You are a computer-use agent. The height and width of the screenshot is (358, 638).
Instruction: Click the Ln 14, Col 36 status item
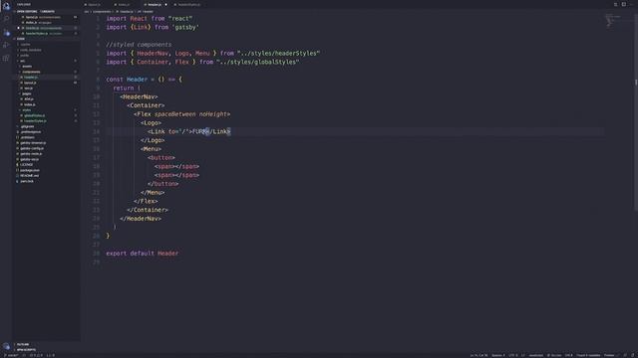(x=478, y=355)
